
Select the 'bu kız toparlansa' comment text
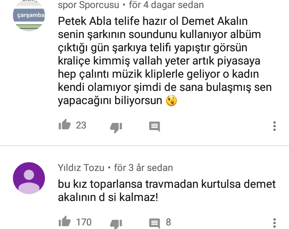click(x=167, y=191)
